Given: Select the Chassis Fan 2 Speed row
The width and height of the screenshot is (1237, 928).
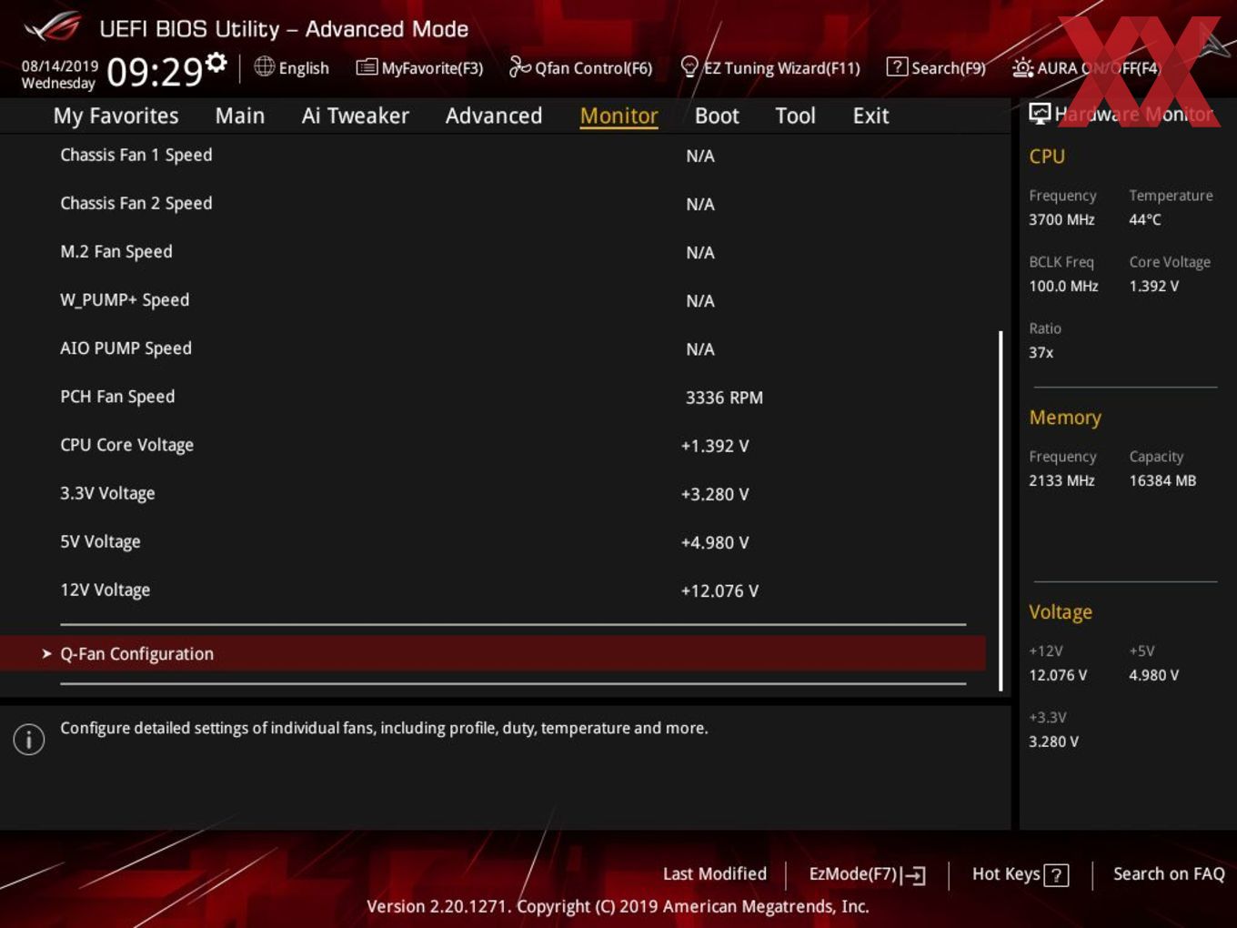Looking at the screenshot, I should click(492, 204).
